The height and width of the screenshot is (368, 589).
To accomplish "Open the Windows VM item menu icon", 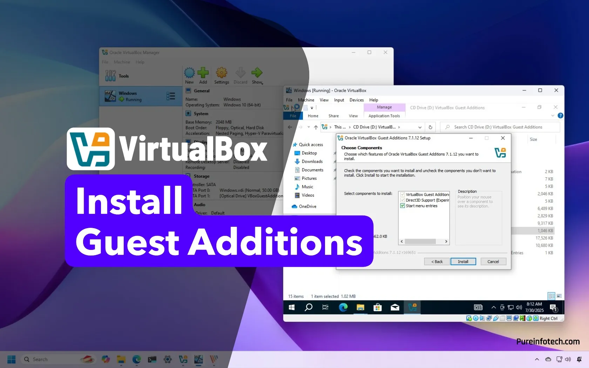I will tap(171, 96).
